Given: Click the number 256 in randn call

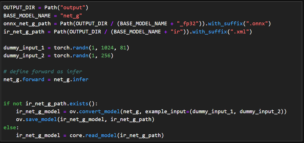Looking at the screenshot, I should click(106, 56).
